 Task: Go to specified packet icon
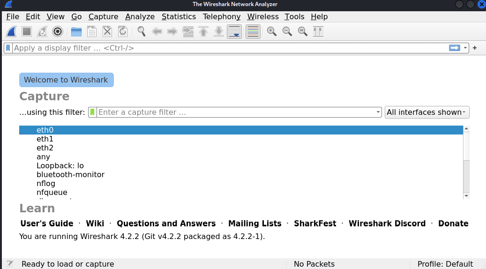point(188,31)
